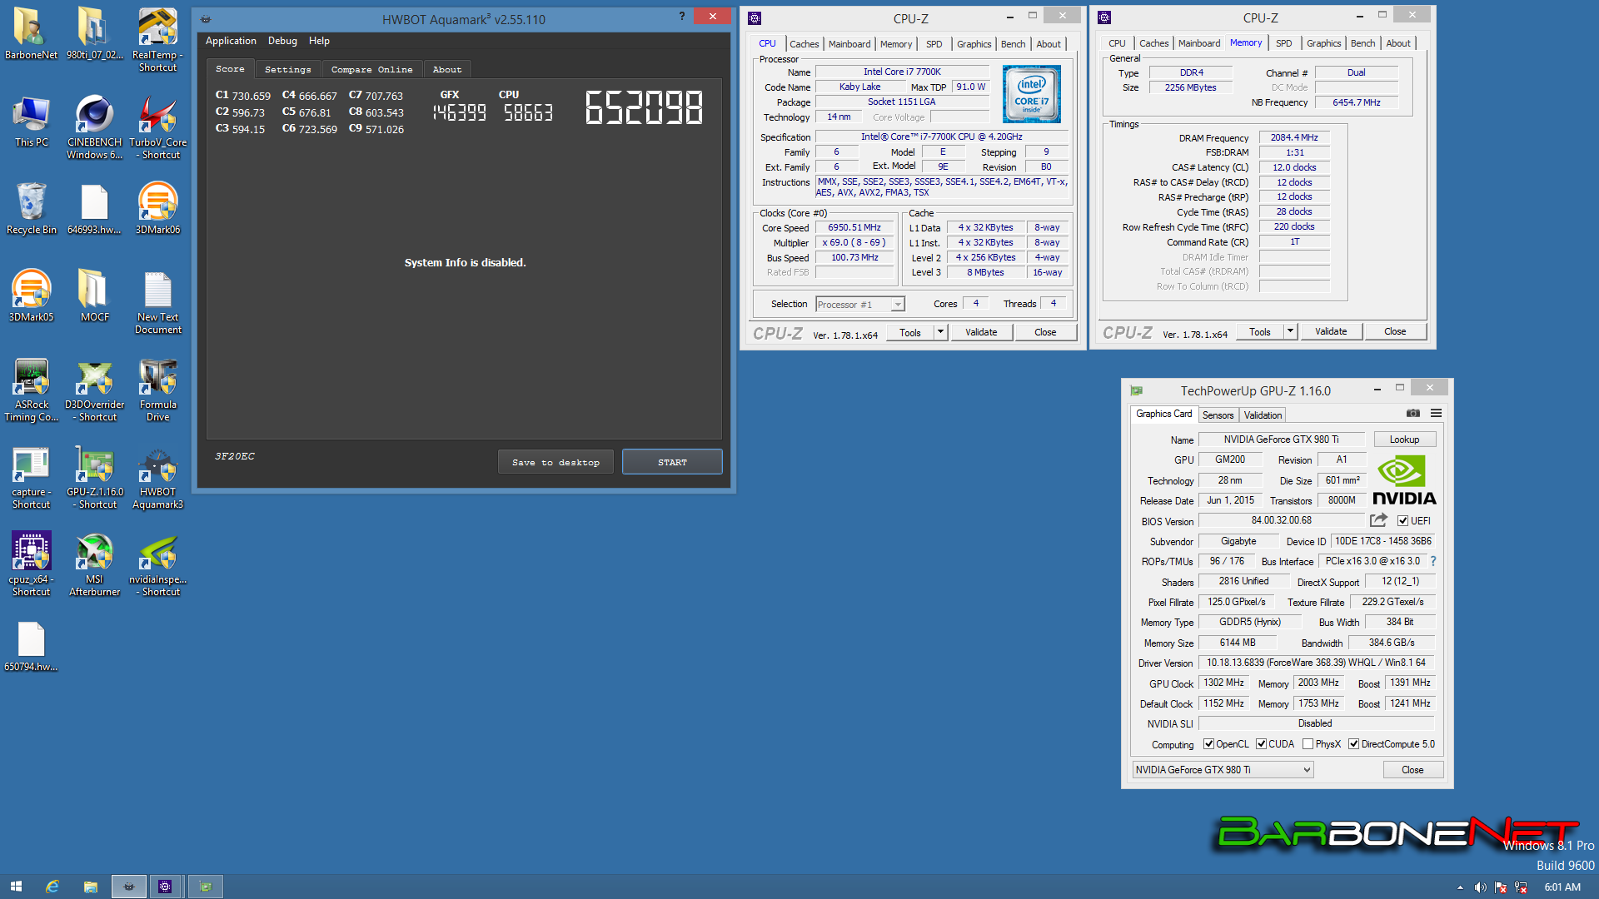1599x899 pixels.
Task: Open the BarboneNet desktop folder
Action: (x=31, y=35)
